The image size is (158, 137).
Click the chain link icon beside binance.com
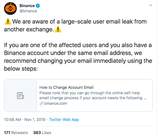41,103
